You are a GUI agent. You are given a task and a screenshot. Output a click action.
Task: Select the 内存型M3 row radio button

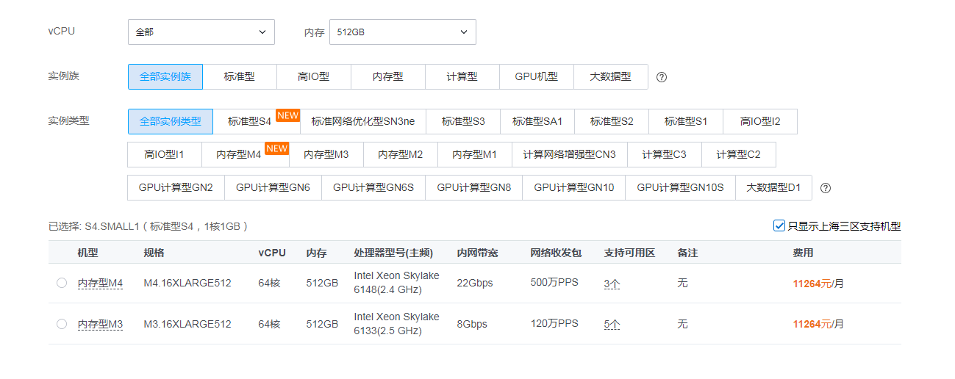point(62,324)
